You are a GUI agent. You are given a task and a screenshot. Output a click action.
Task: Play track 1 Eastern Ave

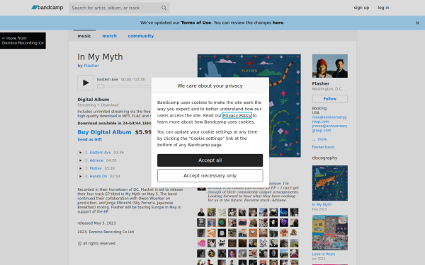tap(80, 153)
